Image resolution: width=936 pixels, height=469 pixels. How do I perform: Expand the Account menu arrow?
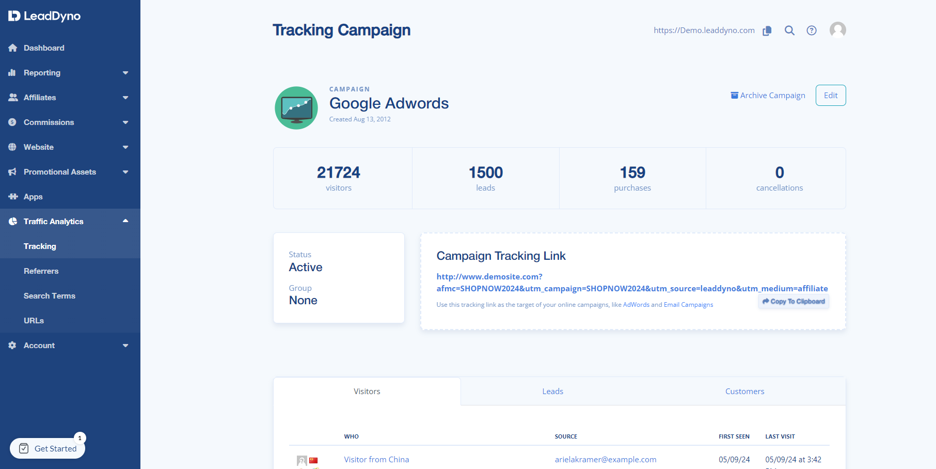[x=125, y=346]
